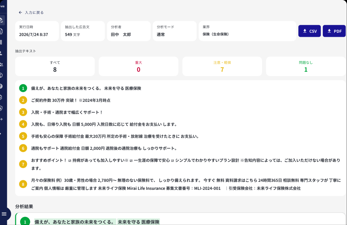The height and width of the screenshot is (225, 347).
Task: Click text おすすめポイント！ 持病があっても加入しやすい
Action: (78, 160)
